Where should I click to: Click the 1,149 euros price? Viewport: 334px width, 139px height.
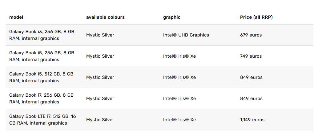pos(252,120)
